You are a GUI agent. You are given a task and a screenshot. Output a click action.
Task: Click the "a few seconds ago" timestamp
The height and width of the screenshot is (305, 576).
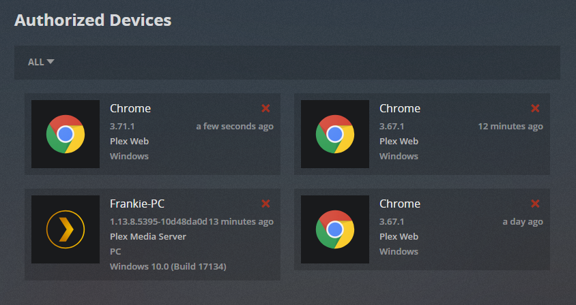[235, 126]
